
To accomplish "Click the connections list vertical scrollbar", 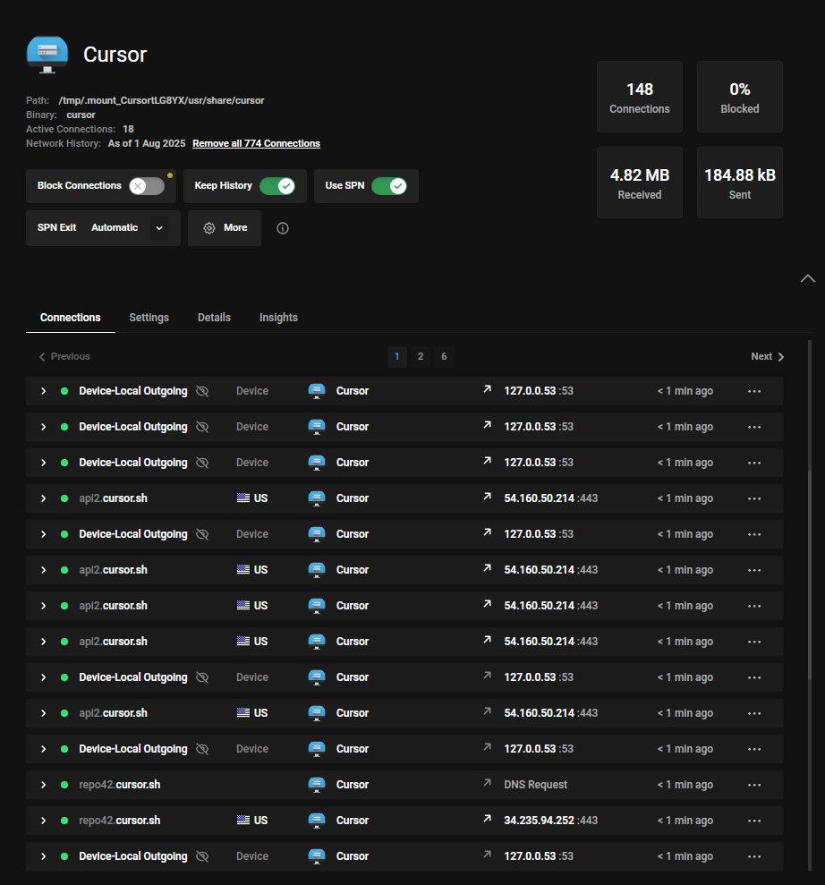I will [x=809, y=575].
